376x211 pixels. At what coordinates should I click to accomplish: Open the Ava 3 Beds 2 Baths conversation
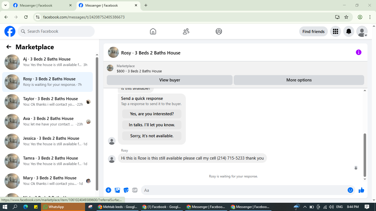coord(47,122)
